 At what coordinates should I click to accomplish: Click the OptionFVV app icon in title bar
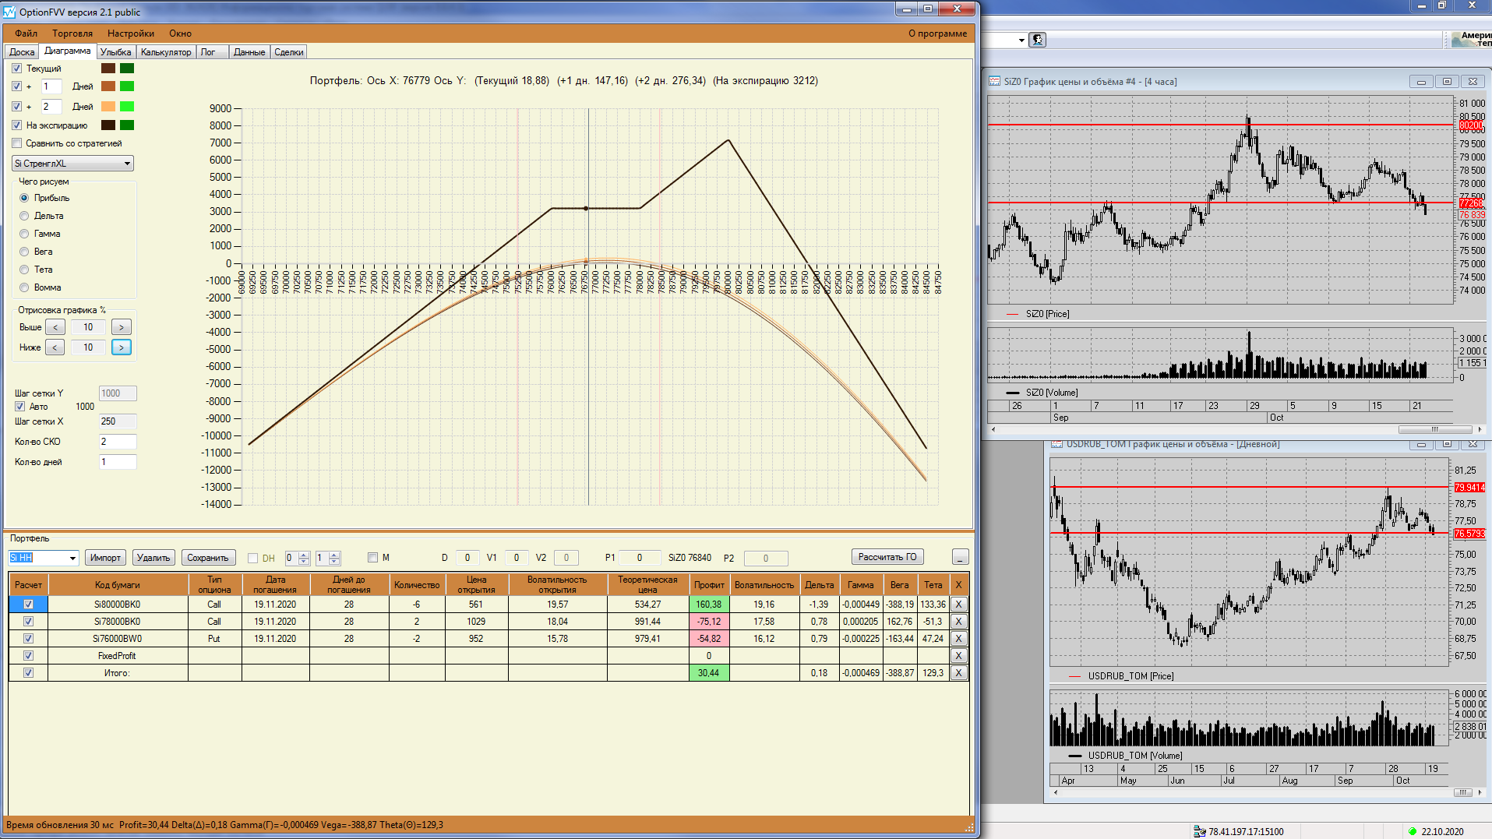pyautogui.click(x=9, y=12)
